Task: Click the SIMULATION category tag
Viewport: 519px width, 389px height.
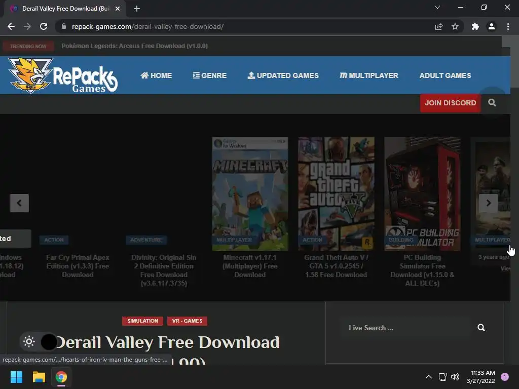Action: [142, 321]
